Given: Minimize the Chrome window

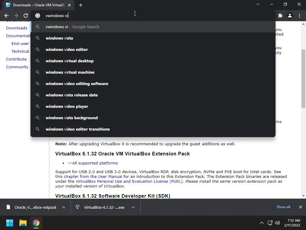Looking at the screenshot, I should [x=271, y=4].
